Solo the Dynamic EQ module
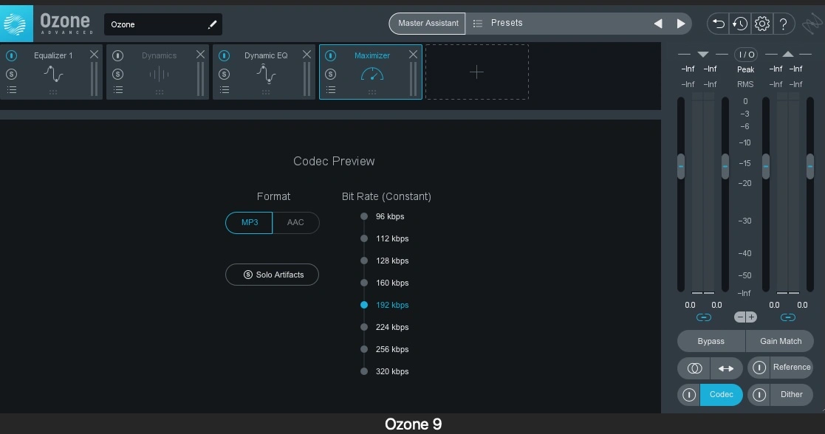 (225, 74)
